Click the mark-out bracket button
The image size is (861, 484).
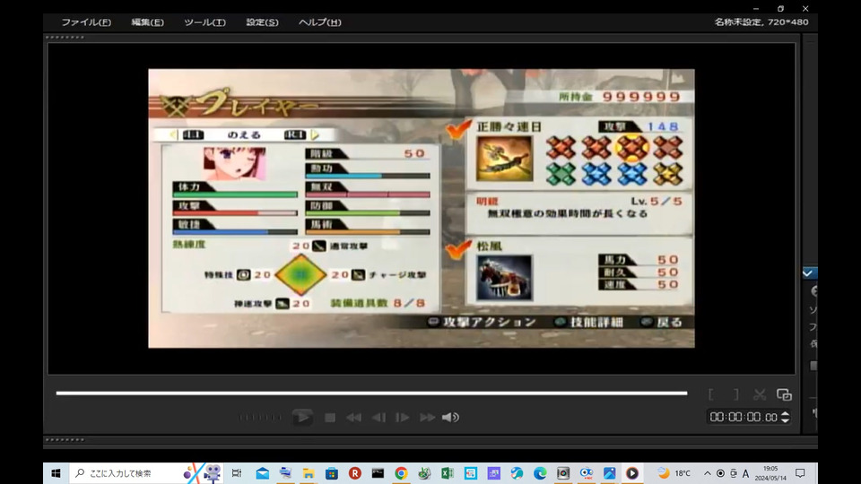pos(735,394)
